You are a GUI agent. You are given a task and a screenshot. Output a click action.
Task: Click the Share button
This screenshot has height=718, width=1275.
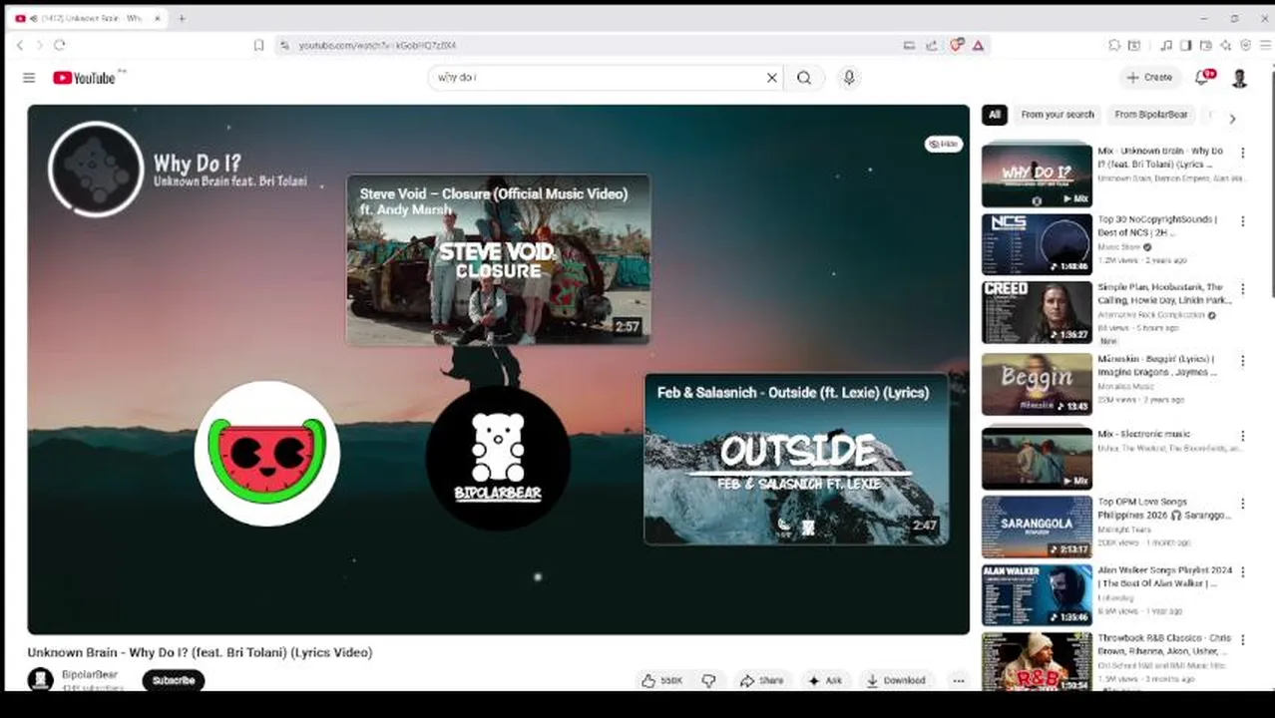click(x=761, y=680)
